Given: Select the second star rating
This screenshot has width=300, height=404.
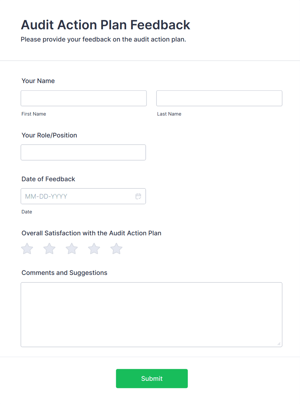Looking at the screenshot, I should click(49, 249).
